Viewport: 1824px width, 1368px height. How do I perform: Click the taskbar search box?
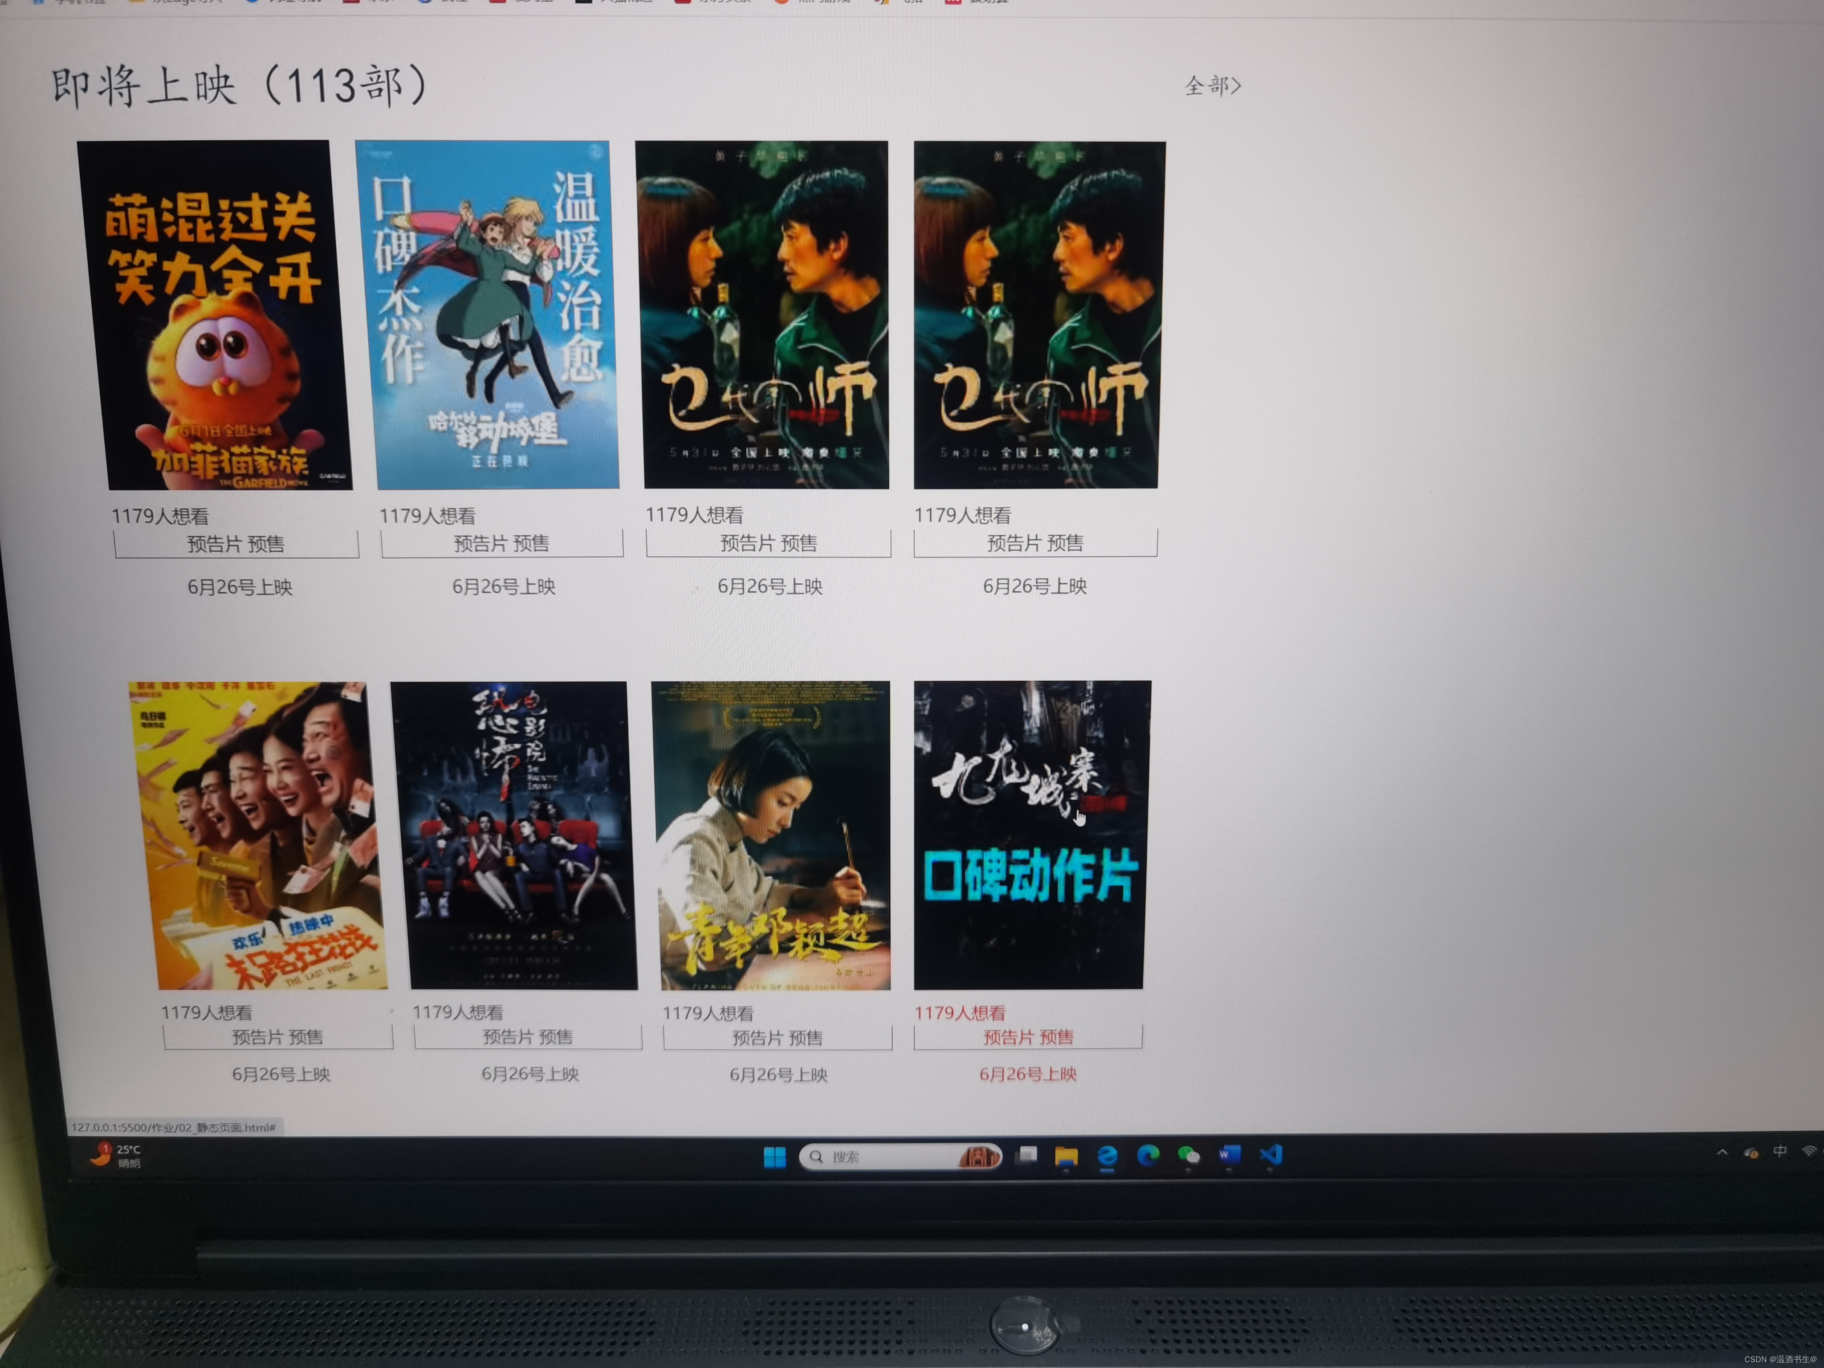900,1157
